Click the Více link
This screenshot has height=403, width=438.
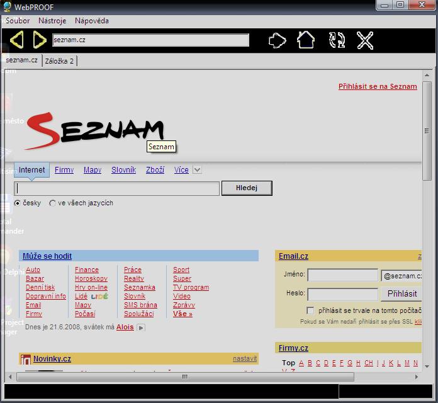(181, 169)
